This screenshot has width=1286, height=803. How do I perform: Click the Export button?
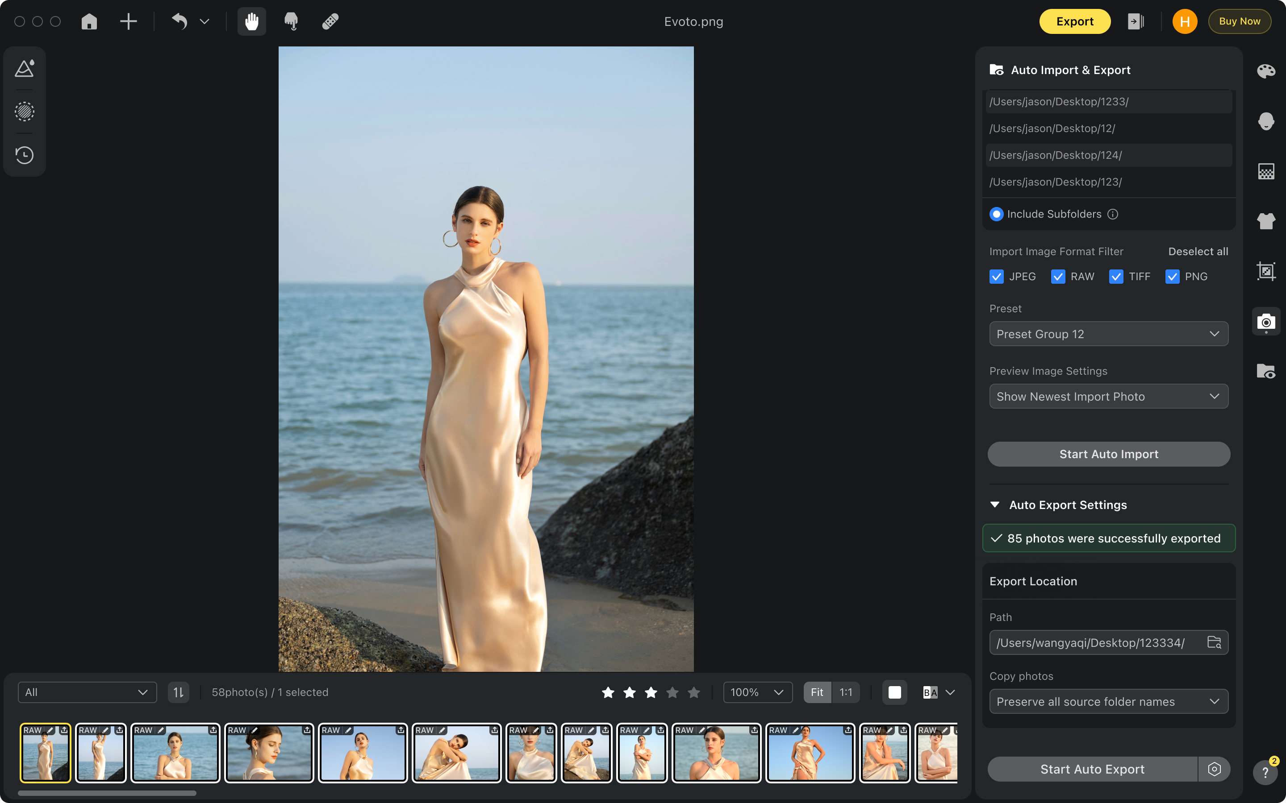pos(1074,21)
